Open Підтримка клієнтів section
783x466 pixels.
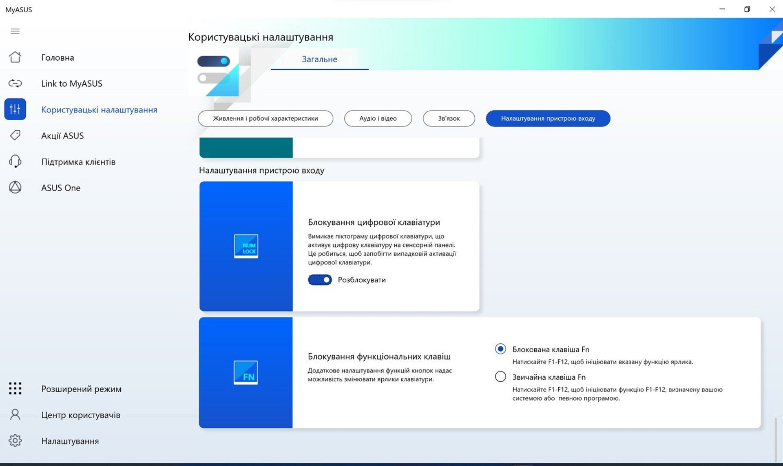tap(78, 162)
